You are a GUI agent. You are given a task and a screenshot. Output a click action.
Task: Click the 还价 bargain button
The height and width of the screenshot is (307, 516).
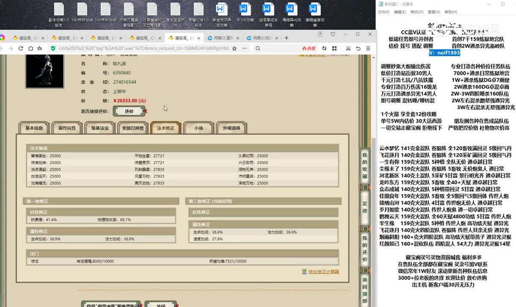(129, 111)
